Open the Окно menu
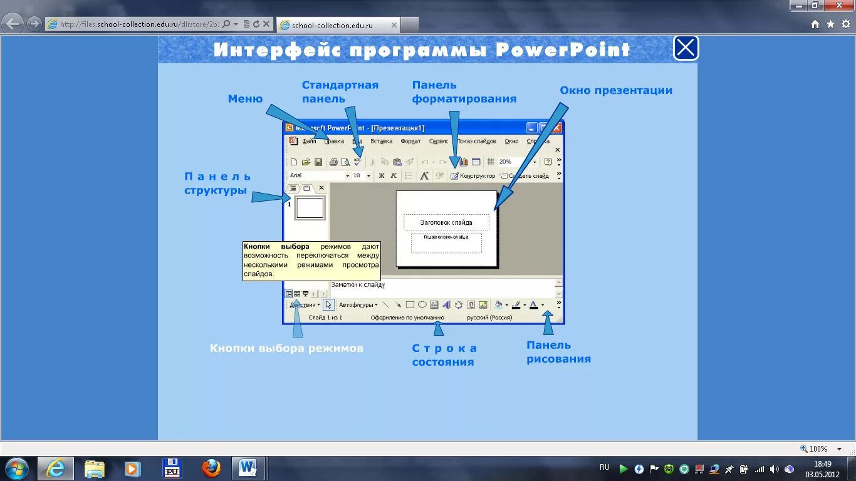 pyautogui.click(x=511, y=142)
